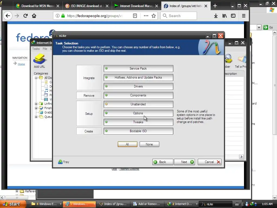The image size is (277, 208).
Task: Open Add or Remove Programs taskbar item
Action: 147,204
